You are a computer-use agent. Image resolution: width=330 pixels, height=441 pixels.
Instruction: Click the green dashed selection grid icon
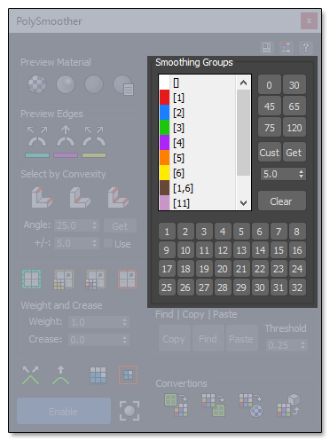point(31,279)
